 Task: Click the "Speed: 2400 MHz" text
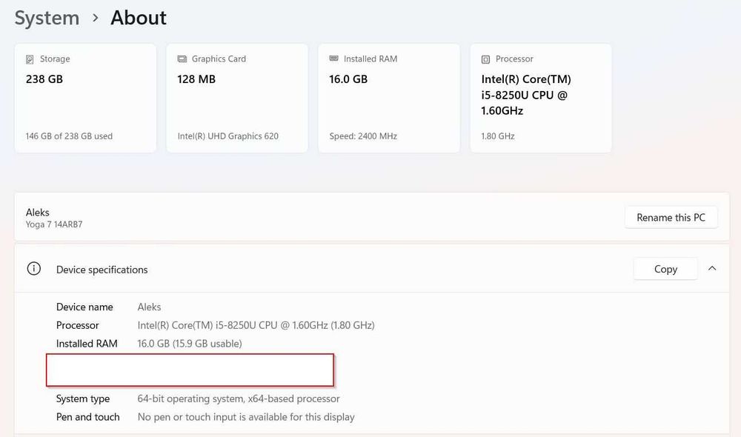364,136
